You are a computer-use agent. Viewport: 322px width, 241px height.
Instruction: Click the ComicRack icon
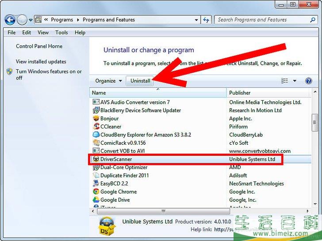click(96, 143)
